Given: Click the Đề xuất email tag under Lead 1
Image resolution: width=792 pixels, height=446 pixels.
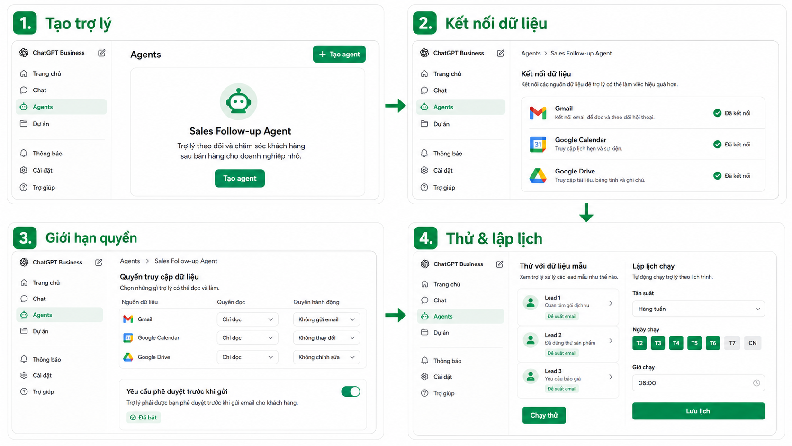Looking at the screenshot, I should [562, 316].
